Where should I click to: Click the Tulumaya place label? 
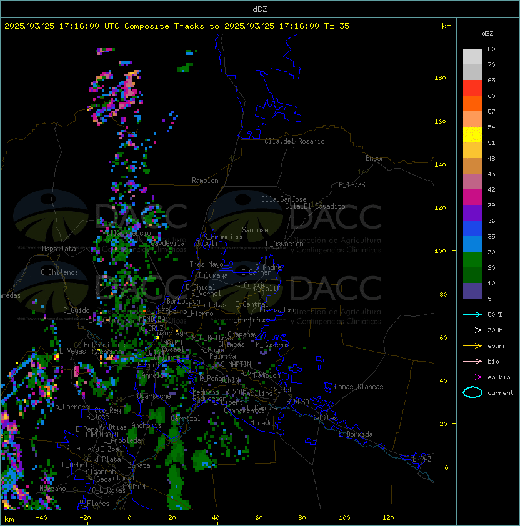click(x=213, y=275)
